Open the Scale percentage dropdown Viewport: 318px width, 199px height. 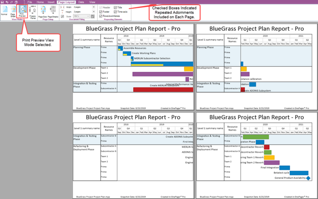88,16
